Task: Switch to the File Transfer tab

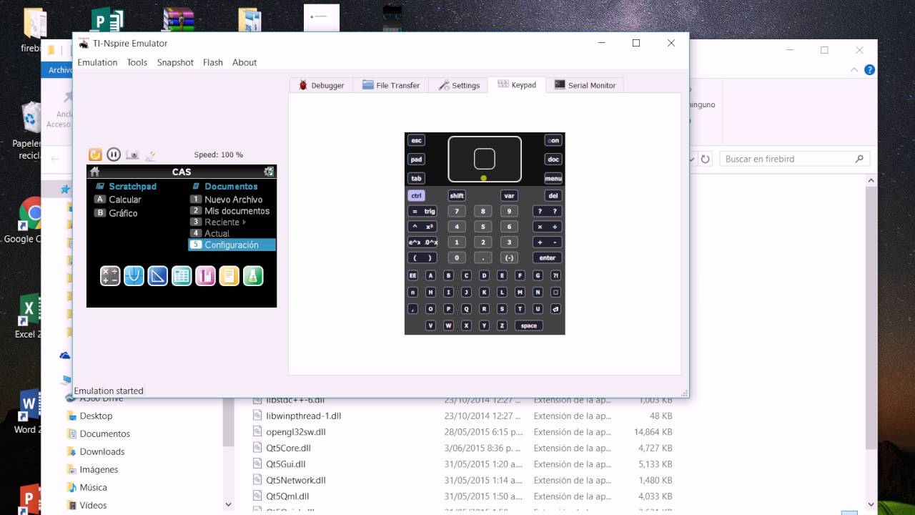Action: 391,85
